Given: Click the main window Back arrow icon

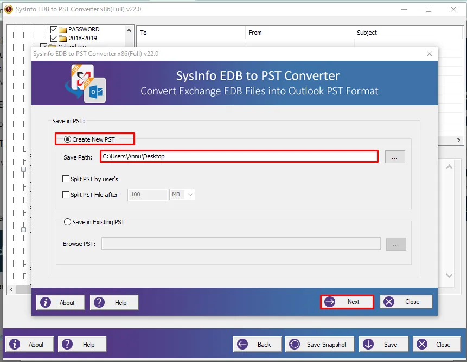Looking at the screenshot, I should pos(242,344).
